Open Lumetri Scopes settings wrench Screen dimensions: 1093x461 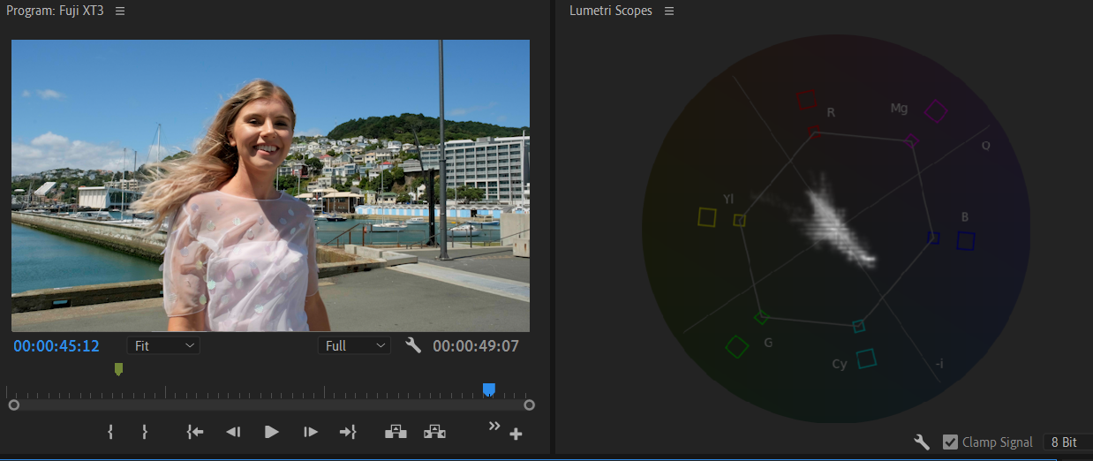tap(922, 442)
